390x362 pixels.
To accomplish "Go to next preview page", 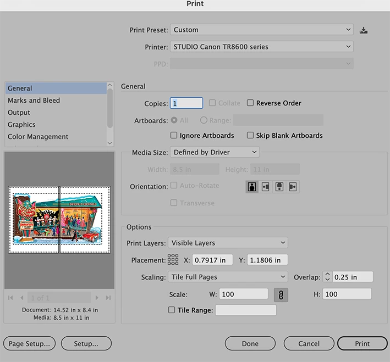I will tap(97, 298).
